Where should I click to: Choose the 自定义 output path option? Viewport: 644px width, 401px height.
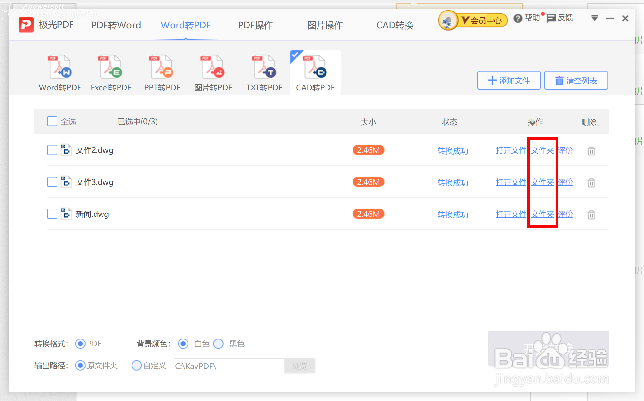(x=136, y=366)
